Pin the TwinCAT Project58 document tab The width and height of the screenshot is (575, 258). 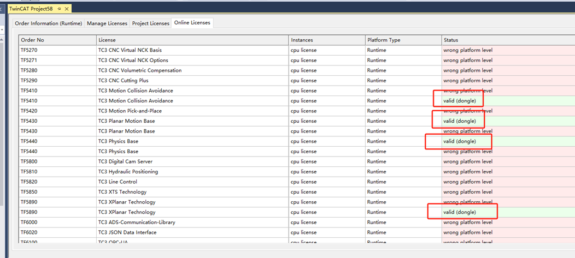click(x=60, y=9)
